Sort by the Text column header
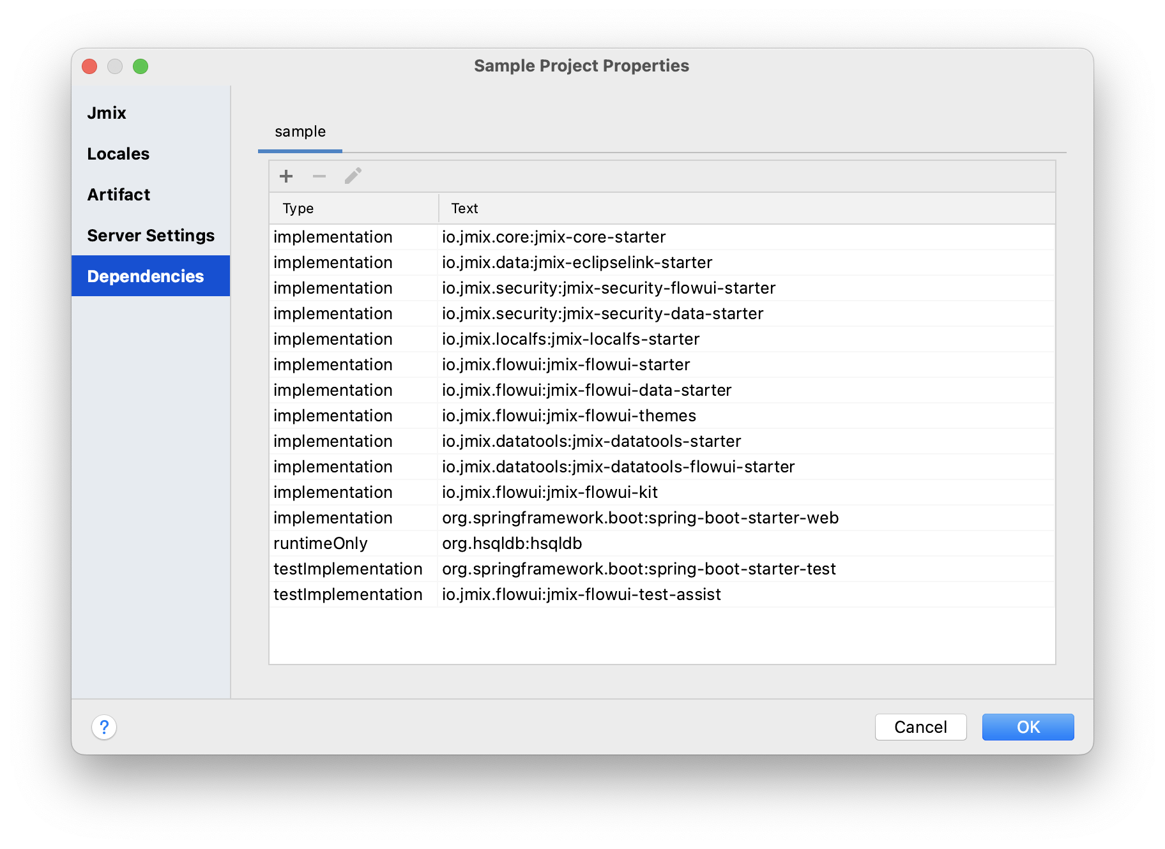1165x849 pixels. pyautogui.click(x=747, y=209)
